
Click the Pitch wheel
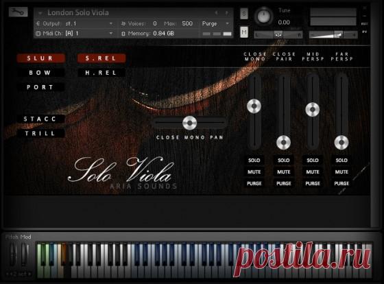pos(12,255)
